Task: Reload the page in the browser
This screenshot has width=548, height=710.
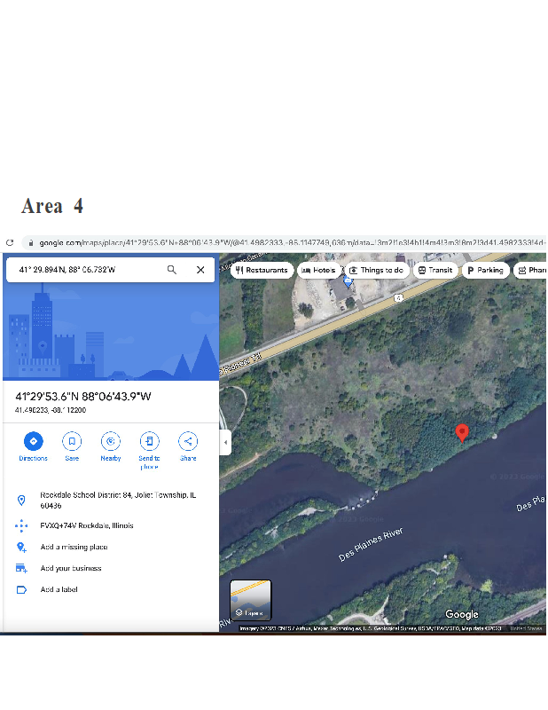Action: point(10,242)
